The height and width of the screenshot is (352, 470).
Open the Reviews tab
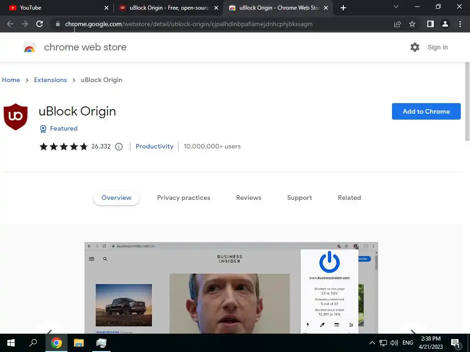pos(249,198)
